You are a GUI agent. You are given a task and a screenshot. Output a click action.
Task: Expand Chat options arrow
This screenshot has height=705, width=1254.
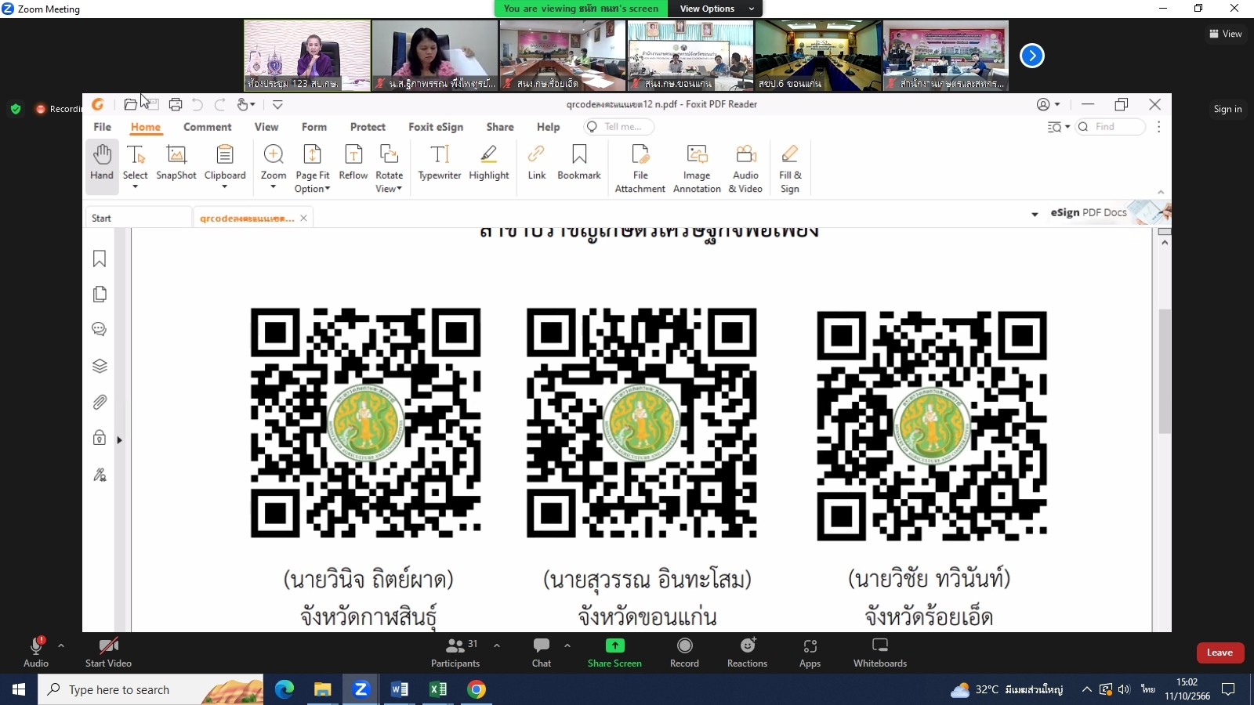[x=567, y=645]
